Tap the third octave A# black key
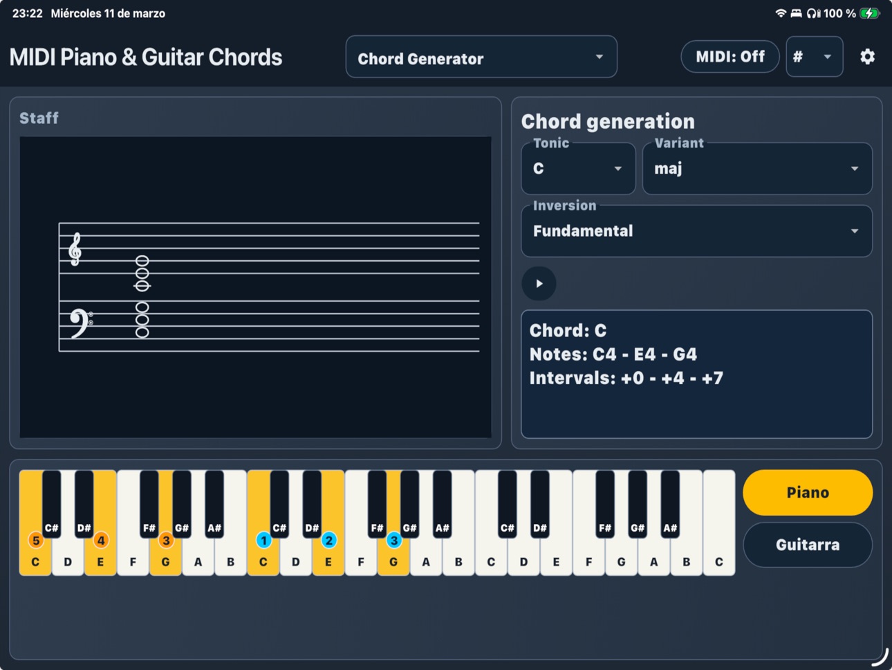This screenshot has width=892, height=670. tap(670, 504)
